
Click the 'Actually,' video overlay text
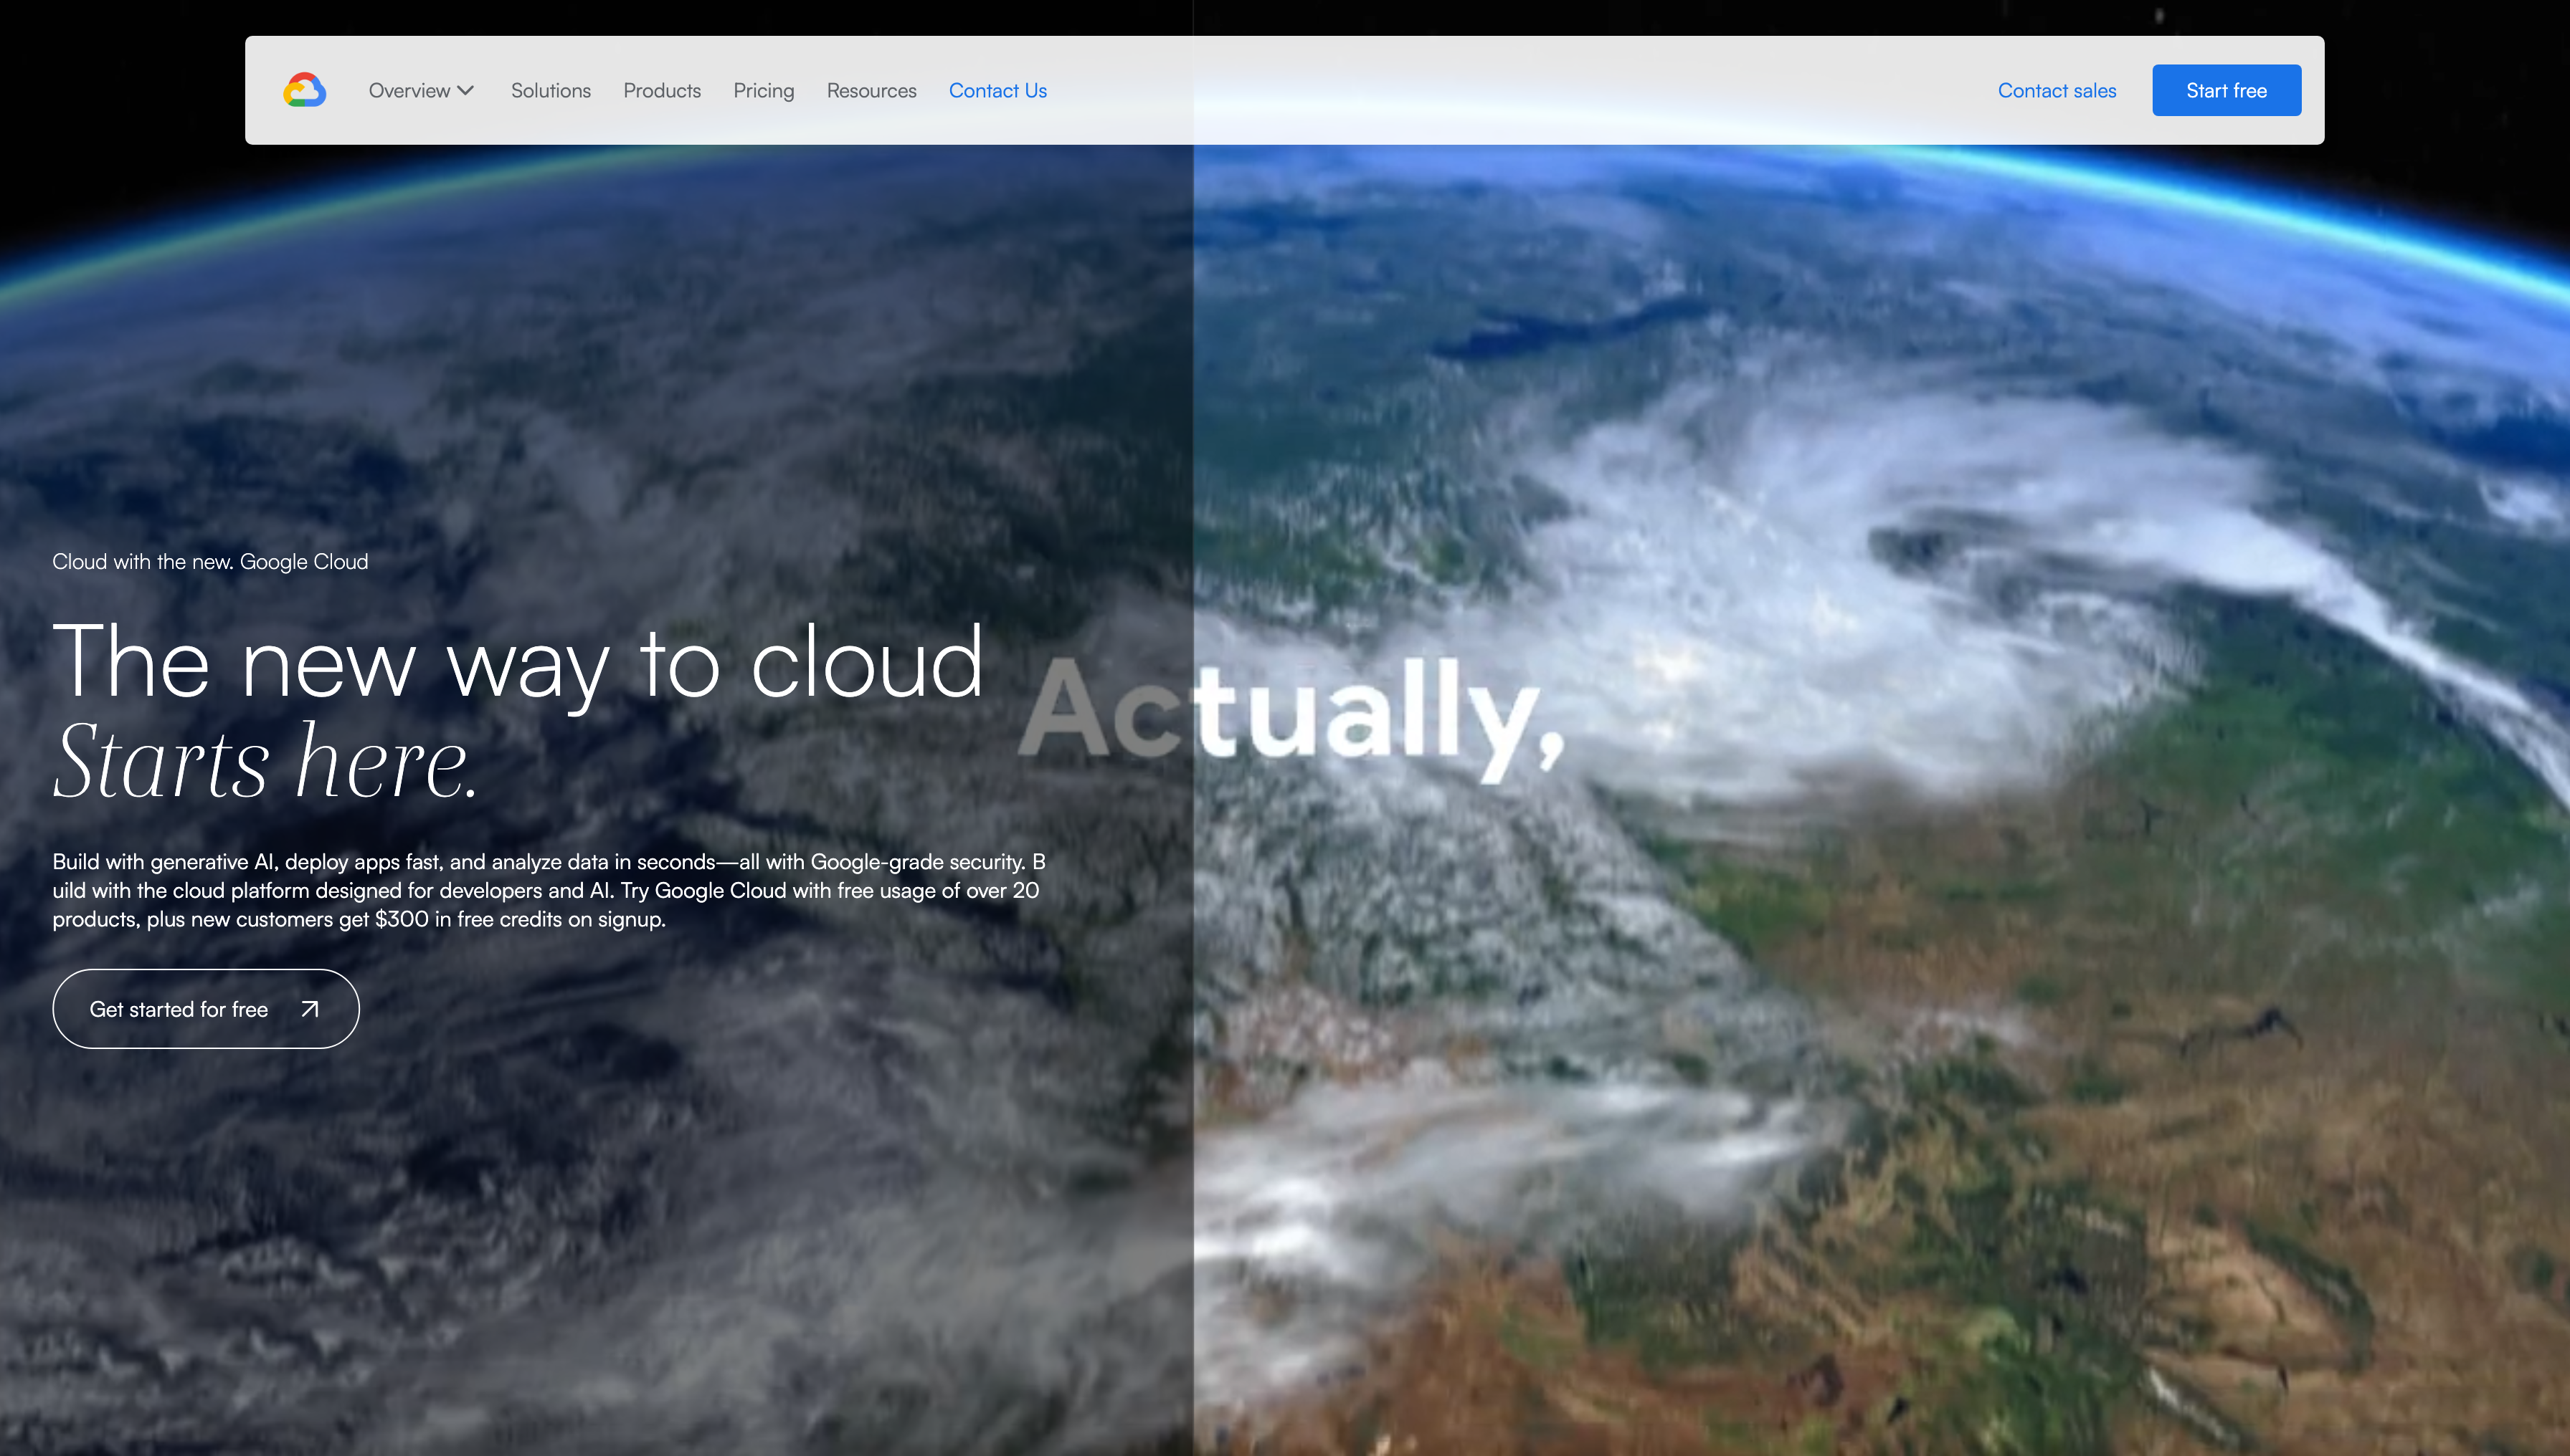point(1291,712)
